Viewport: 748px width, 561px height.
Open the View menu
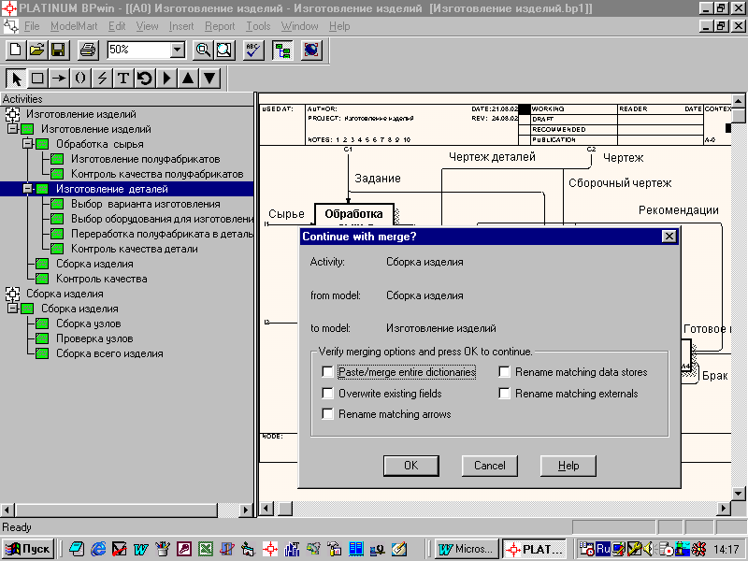click(x=147, y=26)
